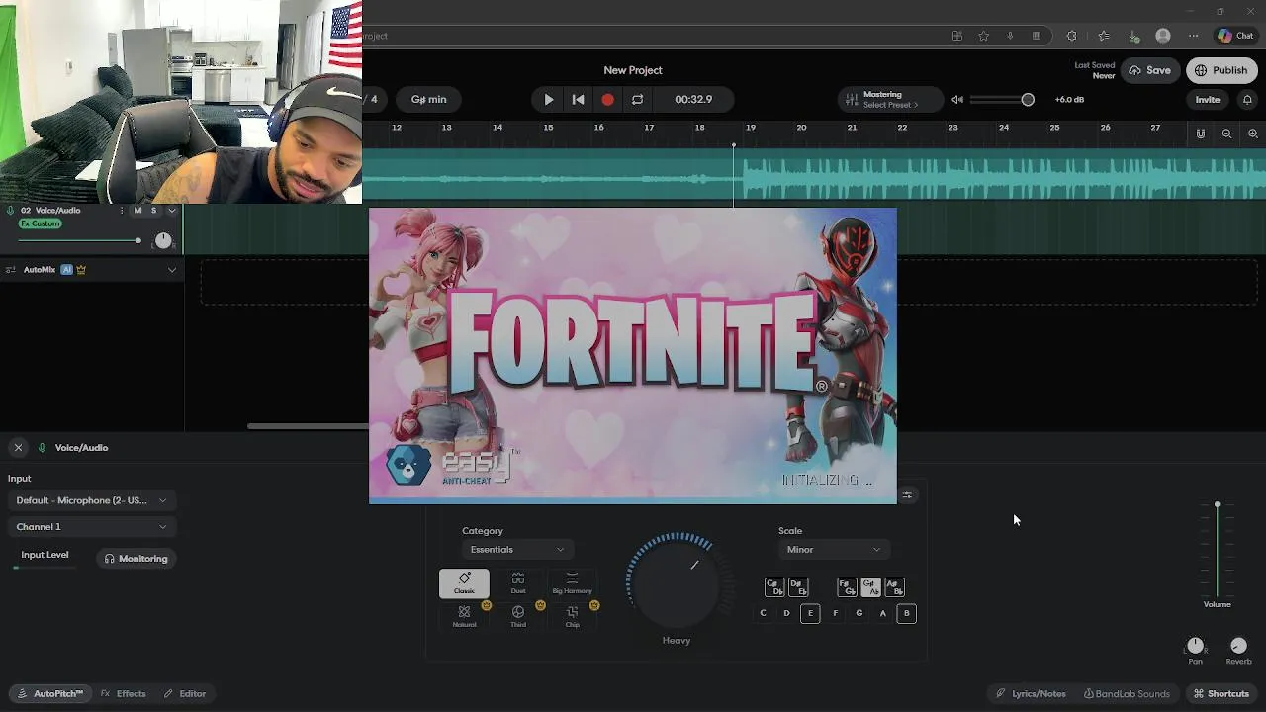1266x712 pixels.
Task: Toggle the C note key
Action: (763, 613)
